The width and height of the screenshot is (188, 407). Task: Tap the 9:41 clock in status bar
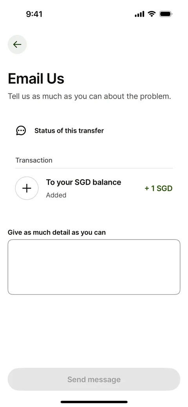34,14
